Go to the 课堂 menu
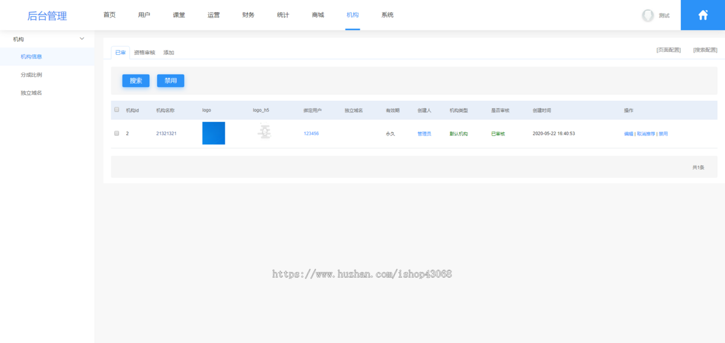725x343 pixels. point(179,15)
